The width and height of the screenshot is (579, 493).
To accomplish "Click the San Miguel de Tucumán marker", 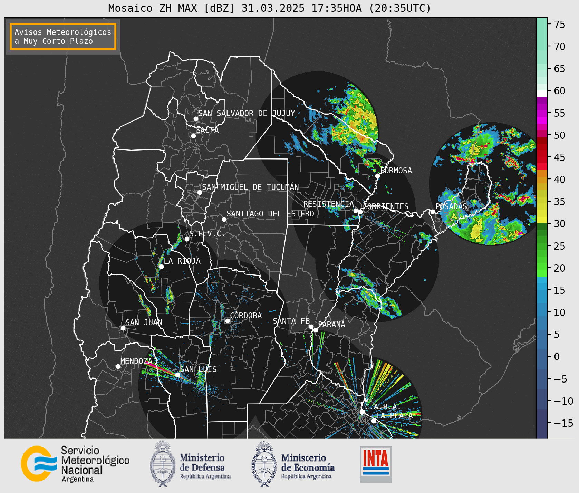I will click(x=200, y=192).
